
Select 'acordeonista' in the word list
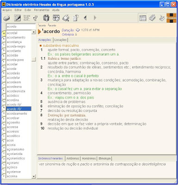click(x=16, y=91)
